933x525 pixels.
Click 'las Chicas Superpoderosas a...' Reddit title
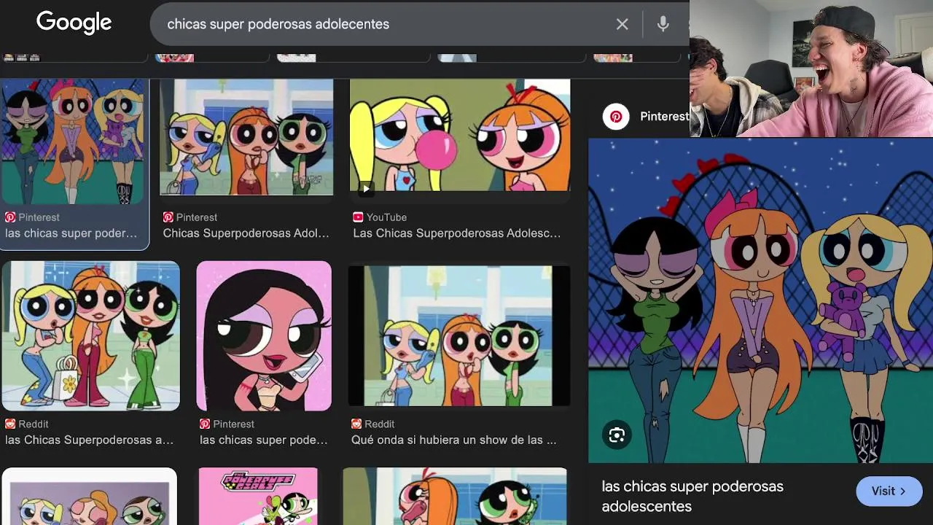(89, 440)
